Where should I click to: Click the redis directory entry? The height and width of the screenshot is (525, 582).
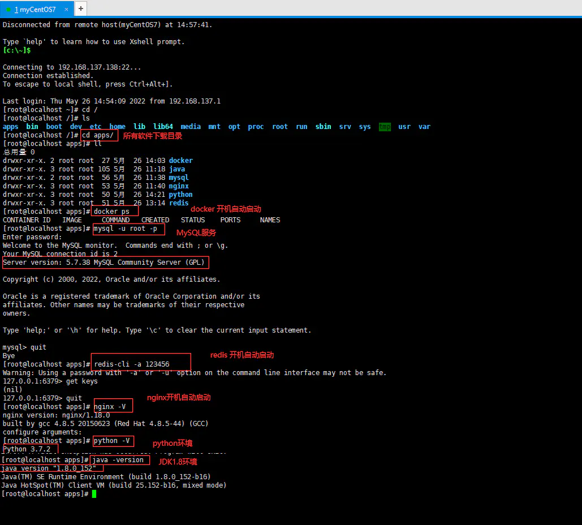179,203
